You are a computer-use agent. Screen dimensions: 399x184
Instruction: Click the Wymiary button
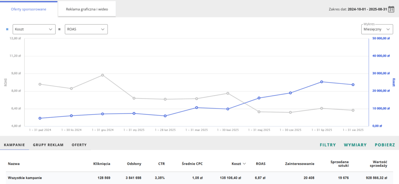(x=355, y=145)
